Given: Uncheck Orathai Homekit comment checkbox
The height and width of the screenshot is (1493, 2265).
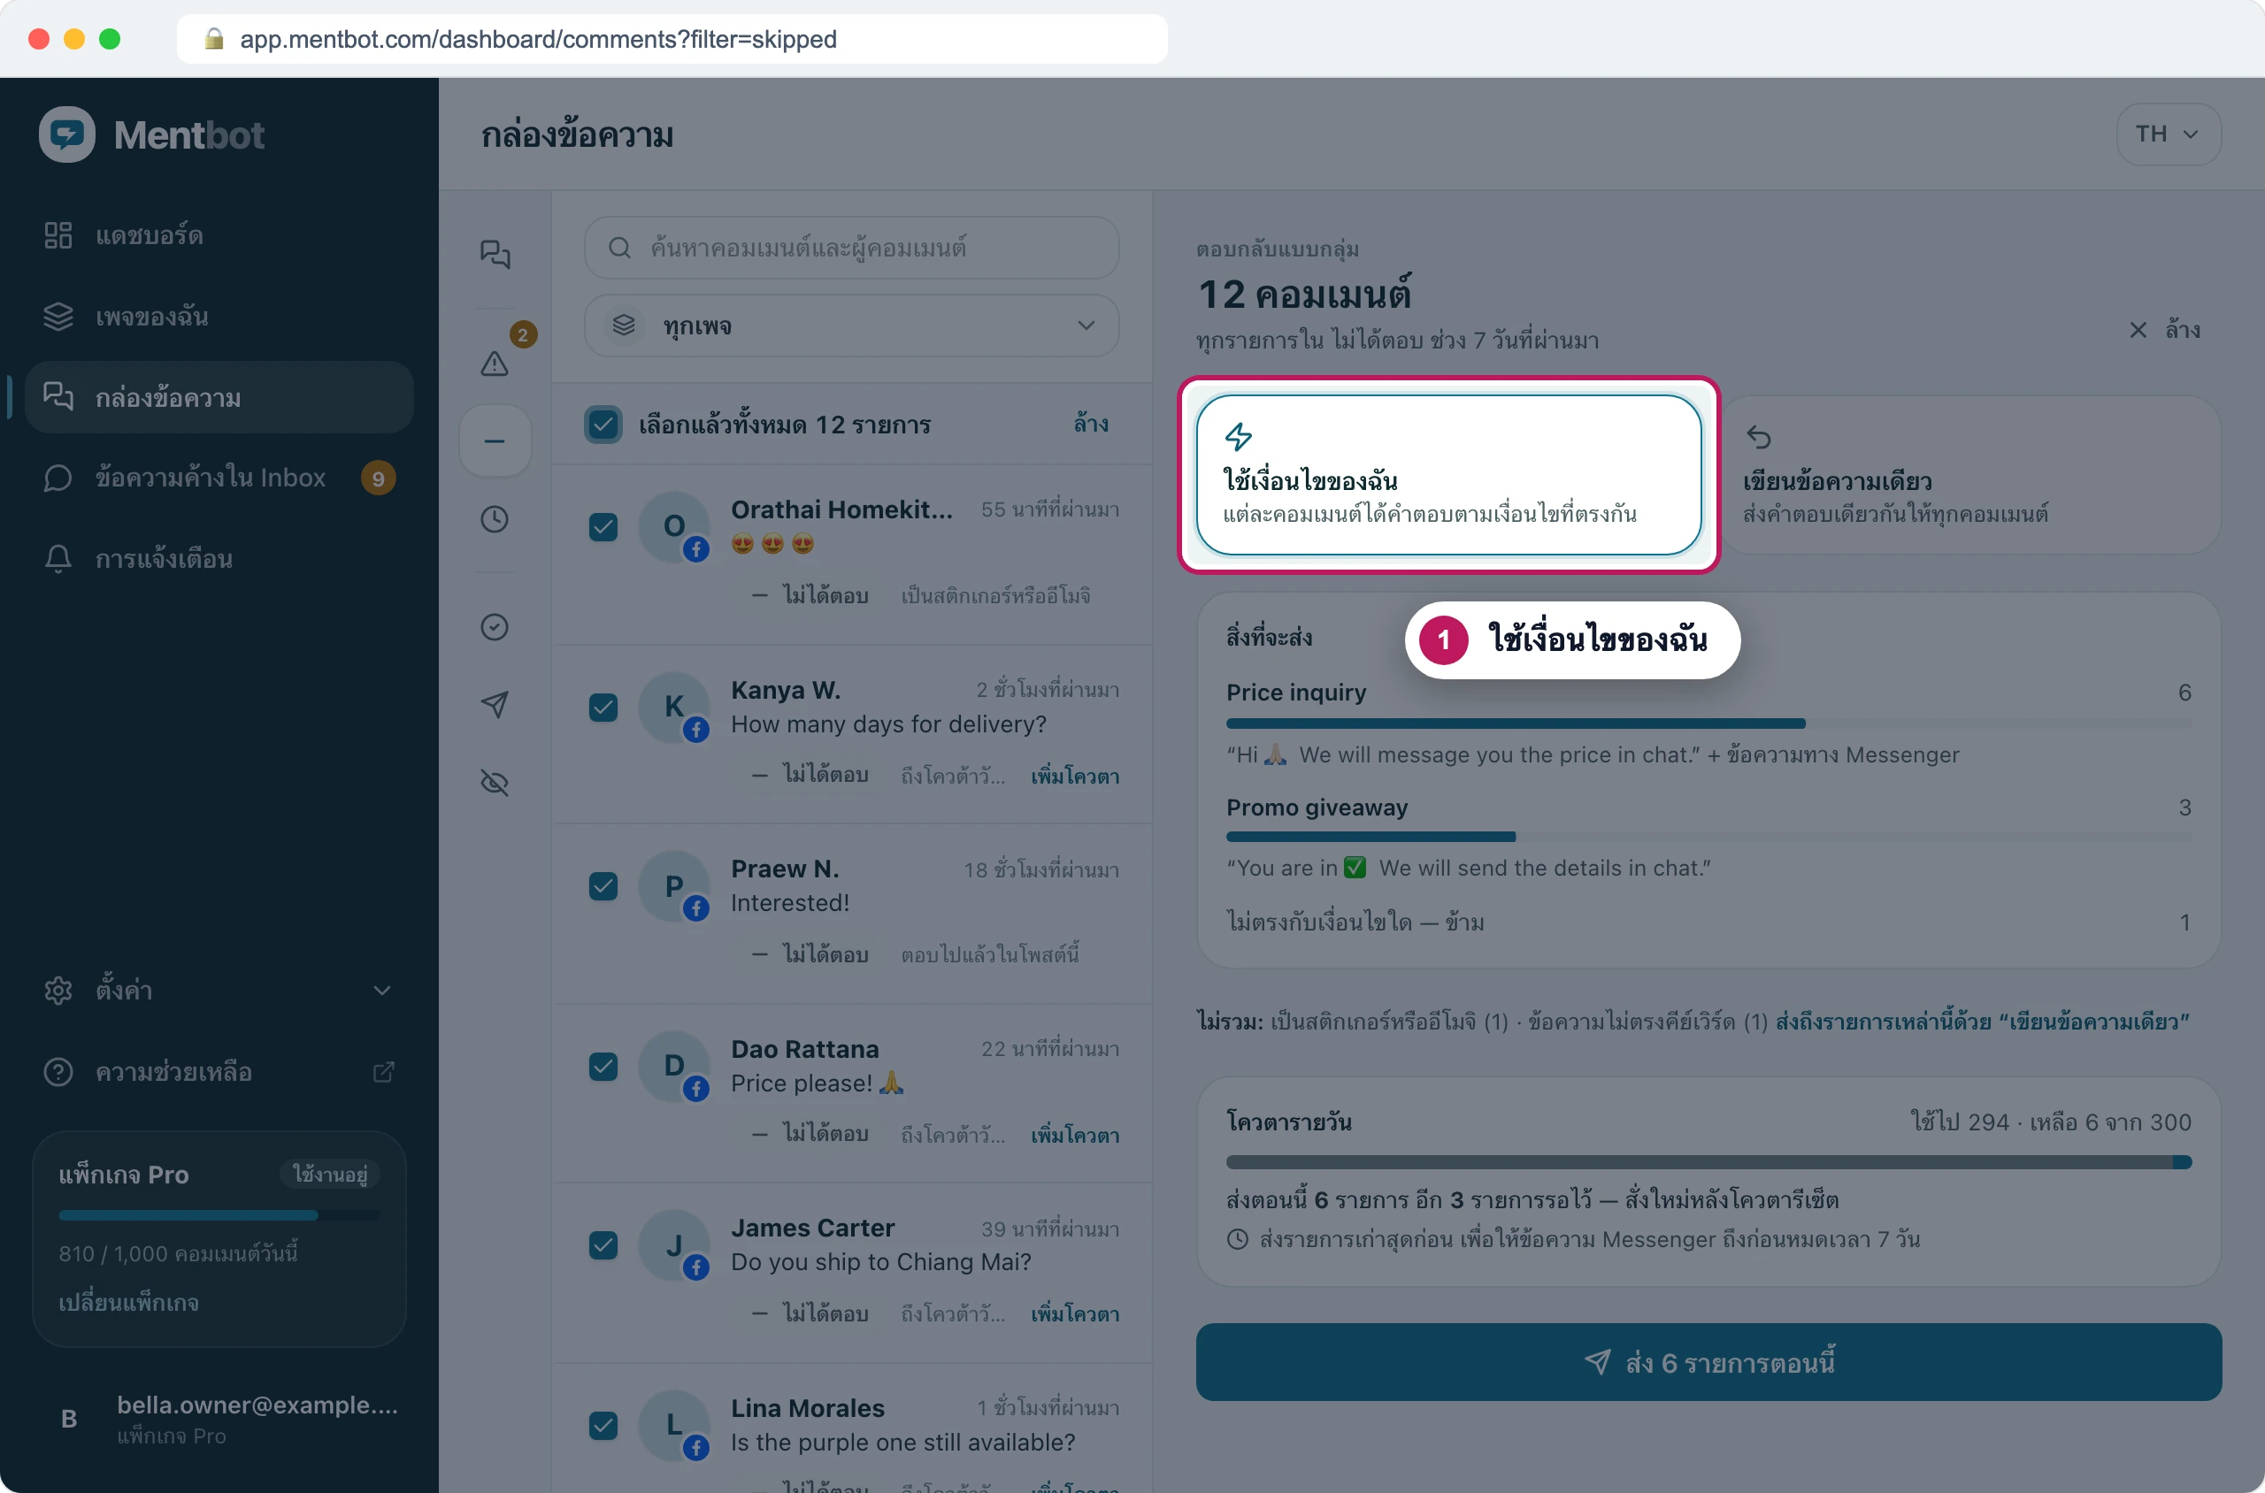Looking at the screenshot, I should click(603, 526).
